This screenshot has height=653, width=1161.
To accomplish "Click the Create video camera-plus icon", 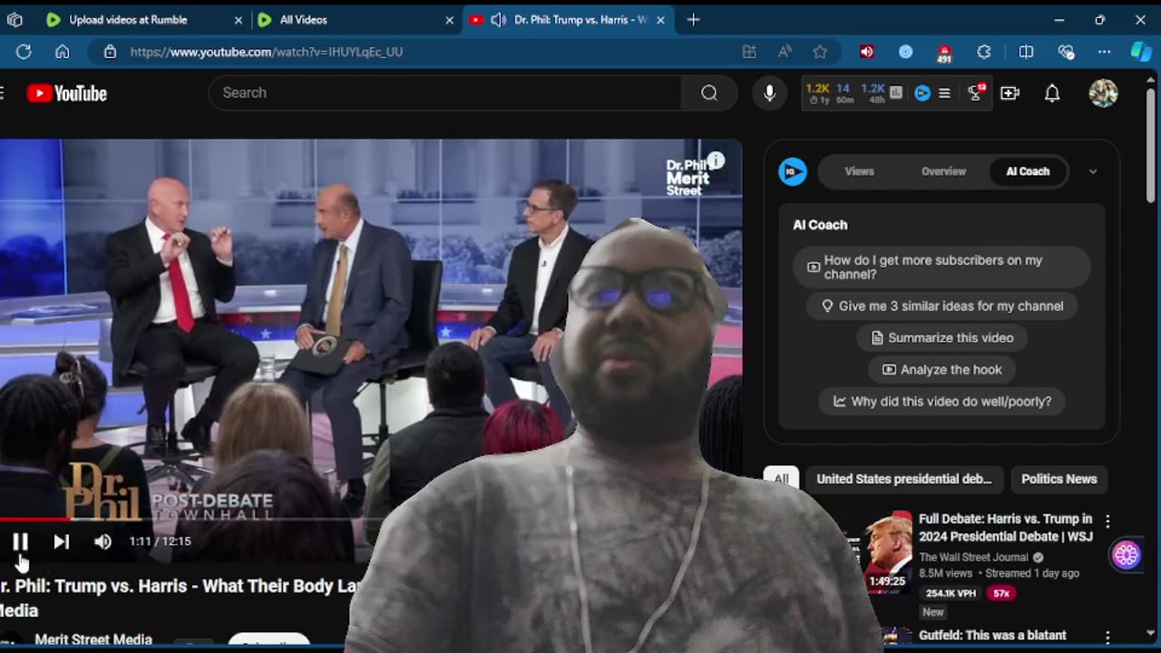I will [1010, 93].
